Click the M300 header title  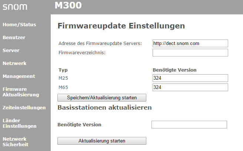[x=68, y=6]
